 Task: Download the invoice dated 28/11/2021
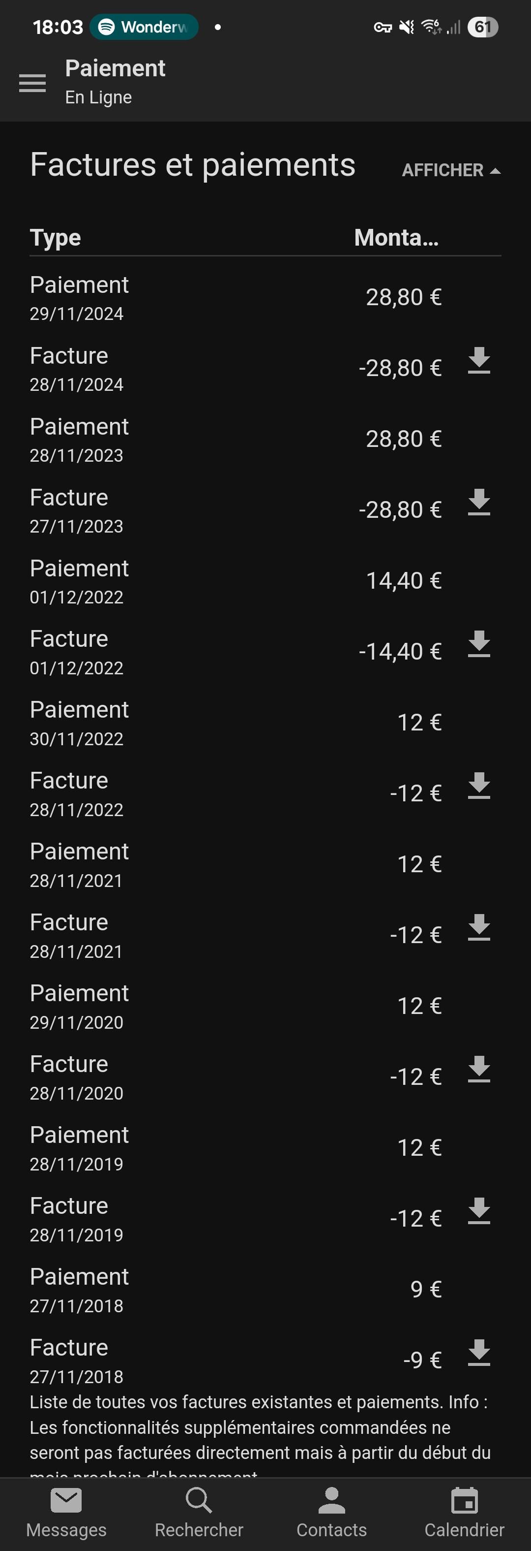(x=479, y=927)
